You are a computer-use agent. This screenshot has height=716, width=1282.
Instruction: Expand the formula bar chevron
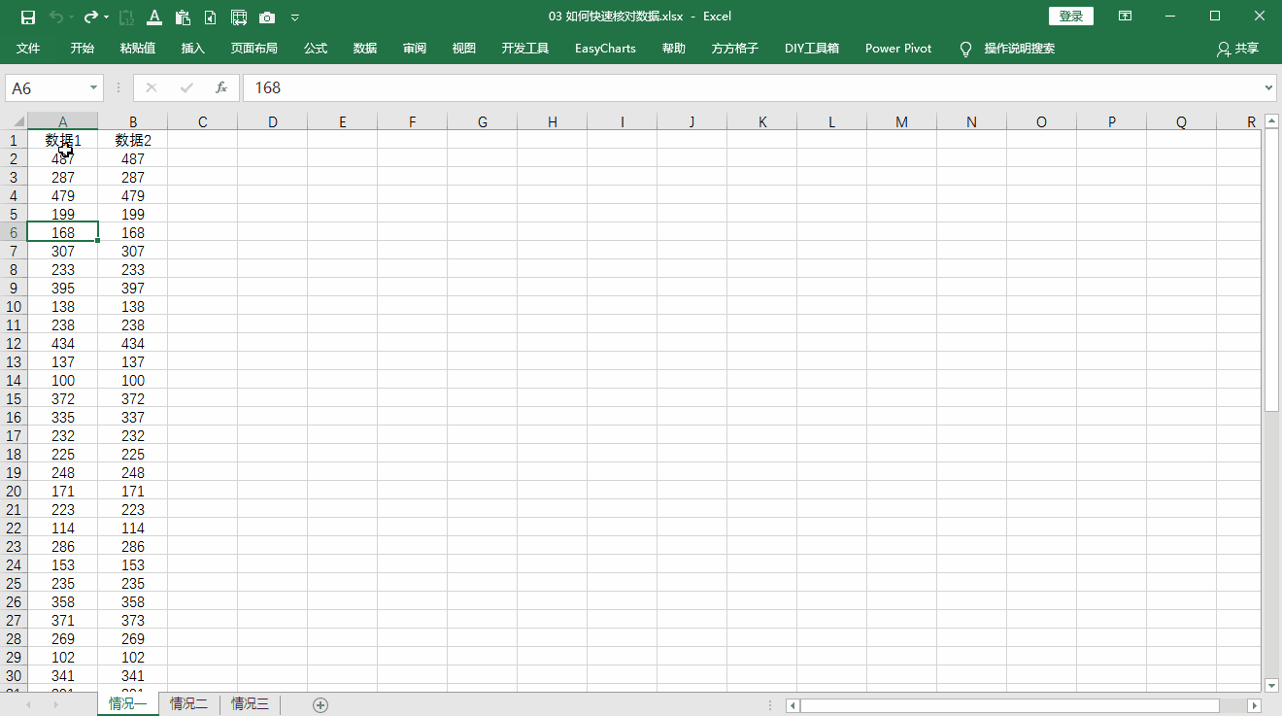click(x=1268, y=88)
